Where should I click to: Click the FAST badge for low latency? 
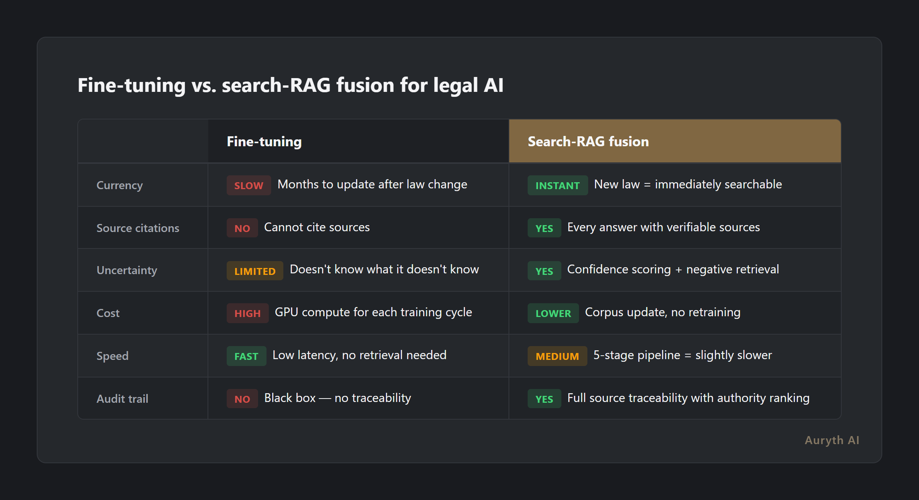coord(246,356)
